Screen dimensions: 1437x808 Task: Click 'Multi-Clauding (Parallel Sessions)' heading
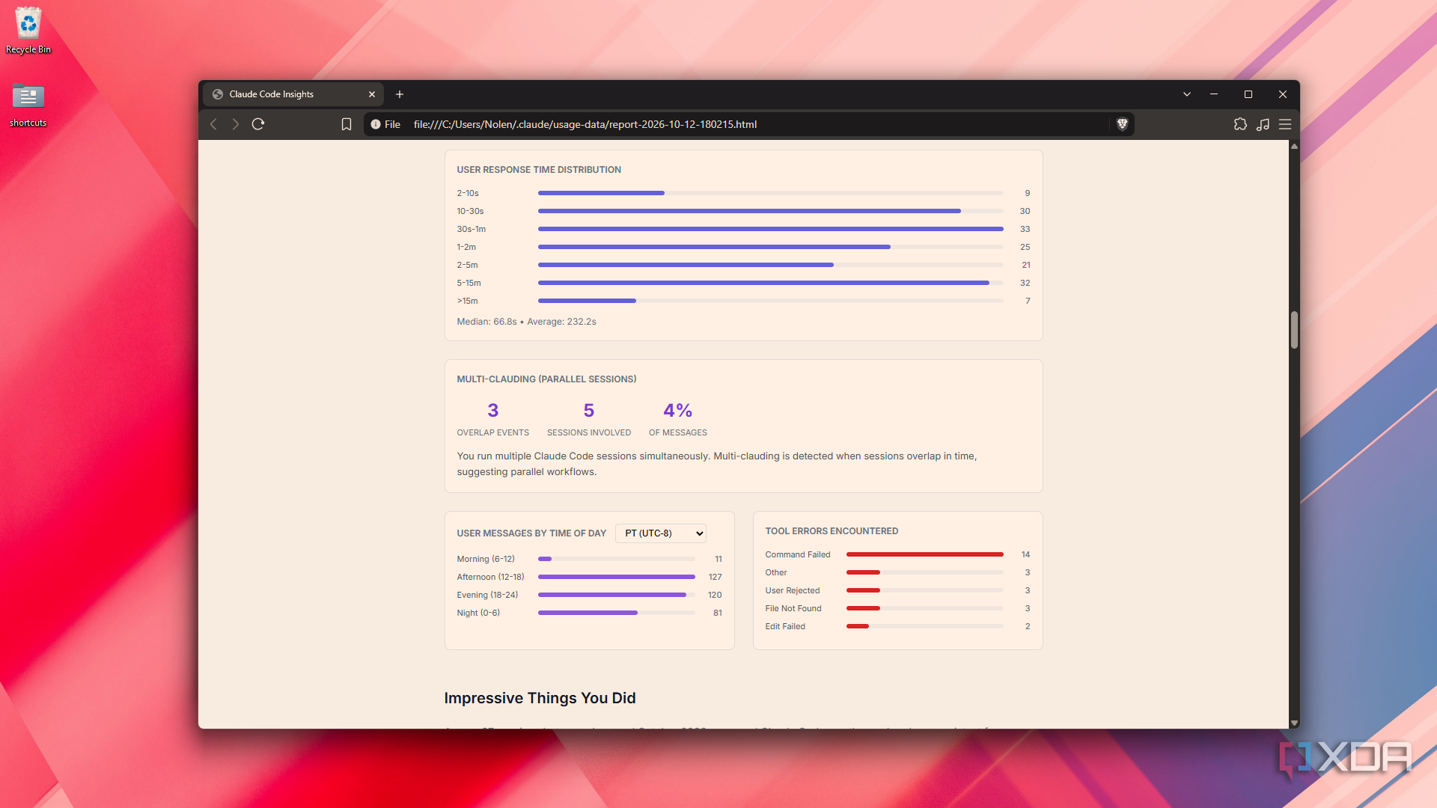[x=547, y=379]
